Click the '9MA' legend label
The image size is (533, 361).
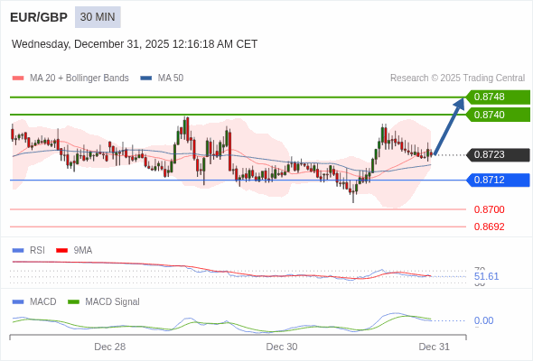click(x=83, y=251)
